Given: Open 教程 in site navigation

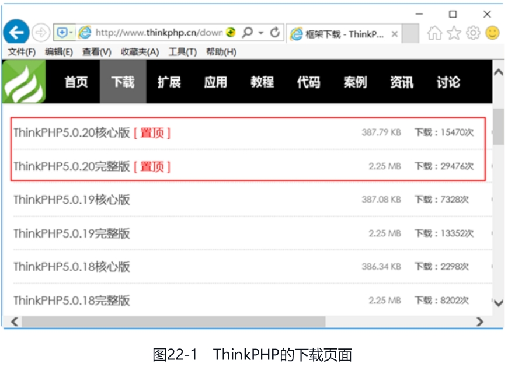Looking at the screenshot, I should tap(262, 82).
